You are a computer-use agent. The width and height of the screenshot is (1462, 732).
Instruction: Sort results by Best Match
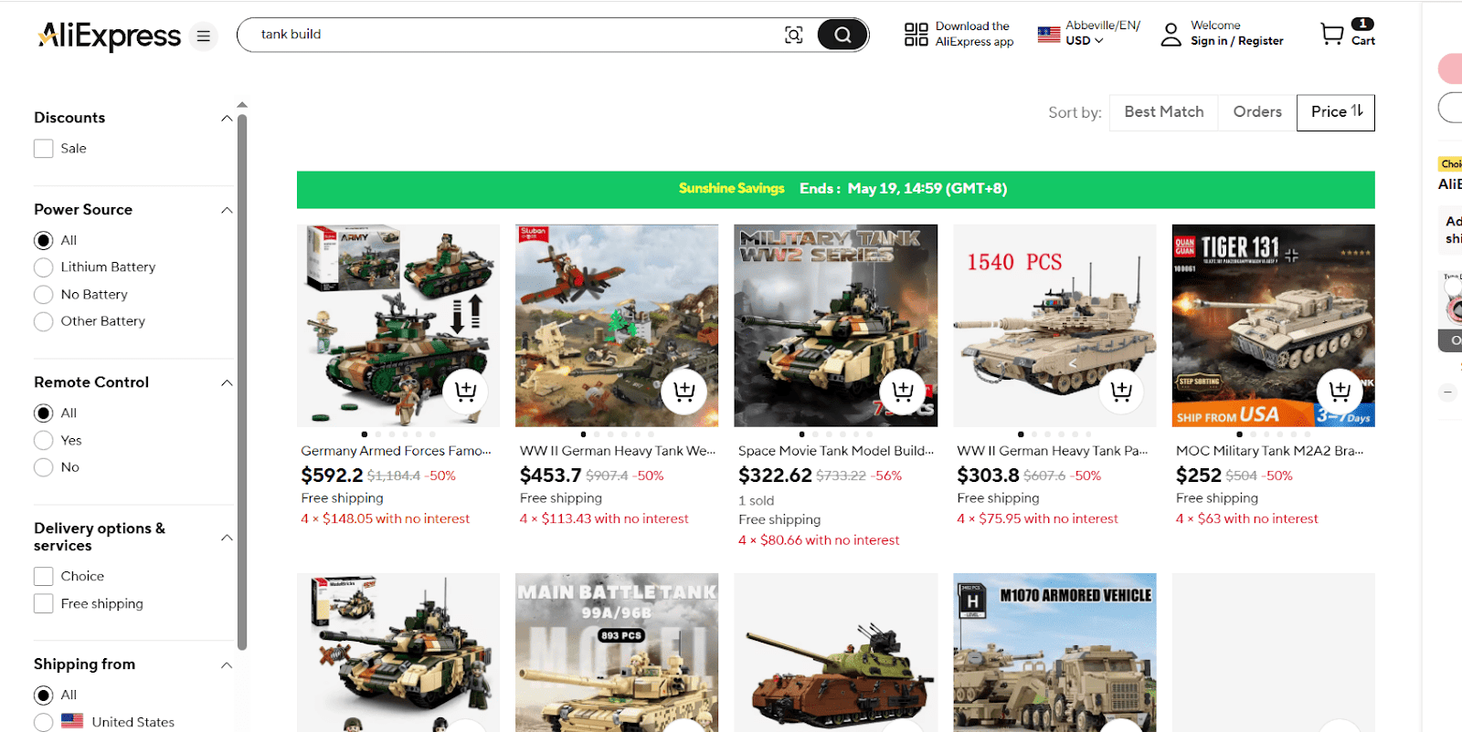[x=1164, y=112]
